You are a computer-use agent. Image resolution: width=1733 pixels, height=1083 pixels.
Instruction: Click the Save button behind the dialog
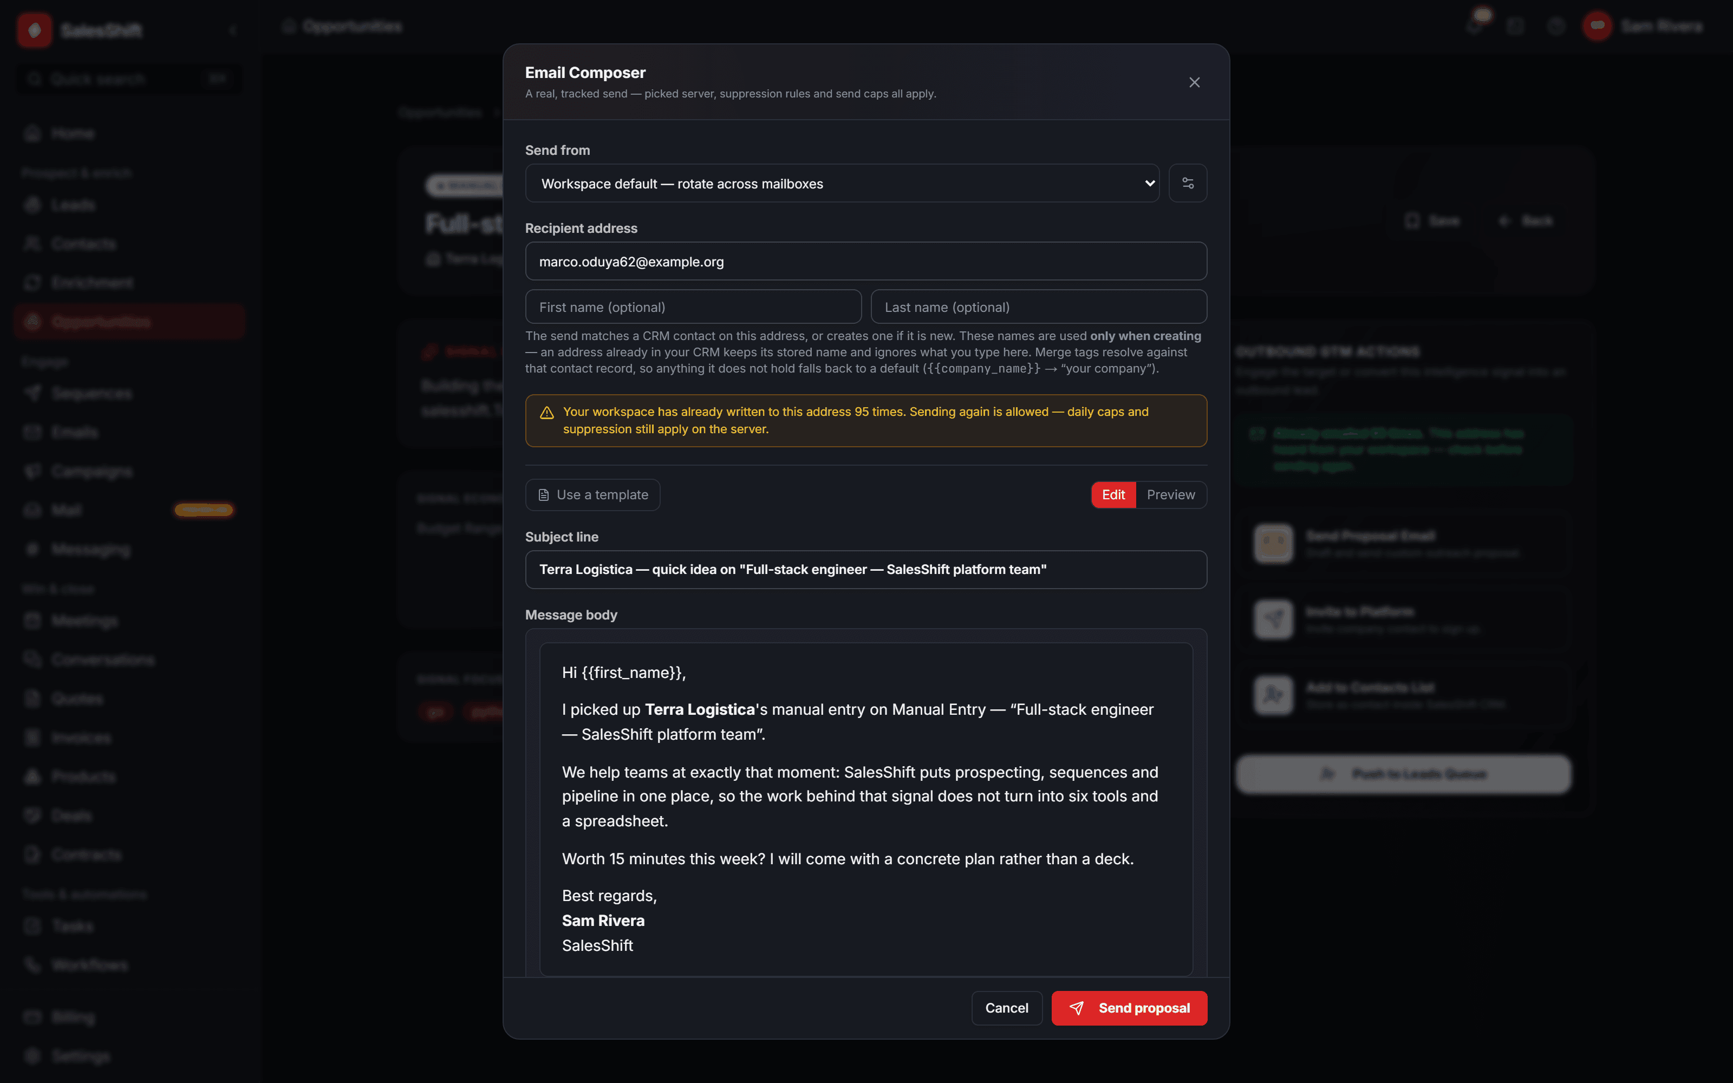pos(1432,220)
